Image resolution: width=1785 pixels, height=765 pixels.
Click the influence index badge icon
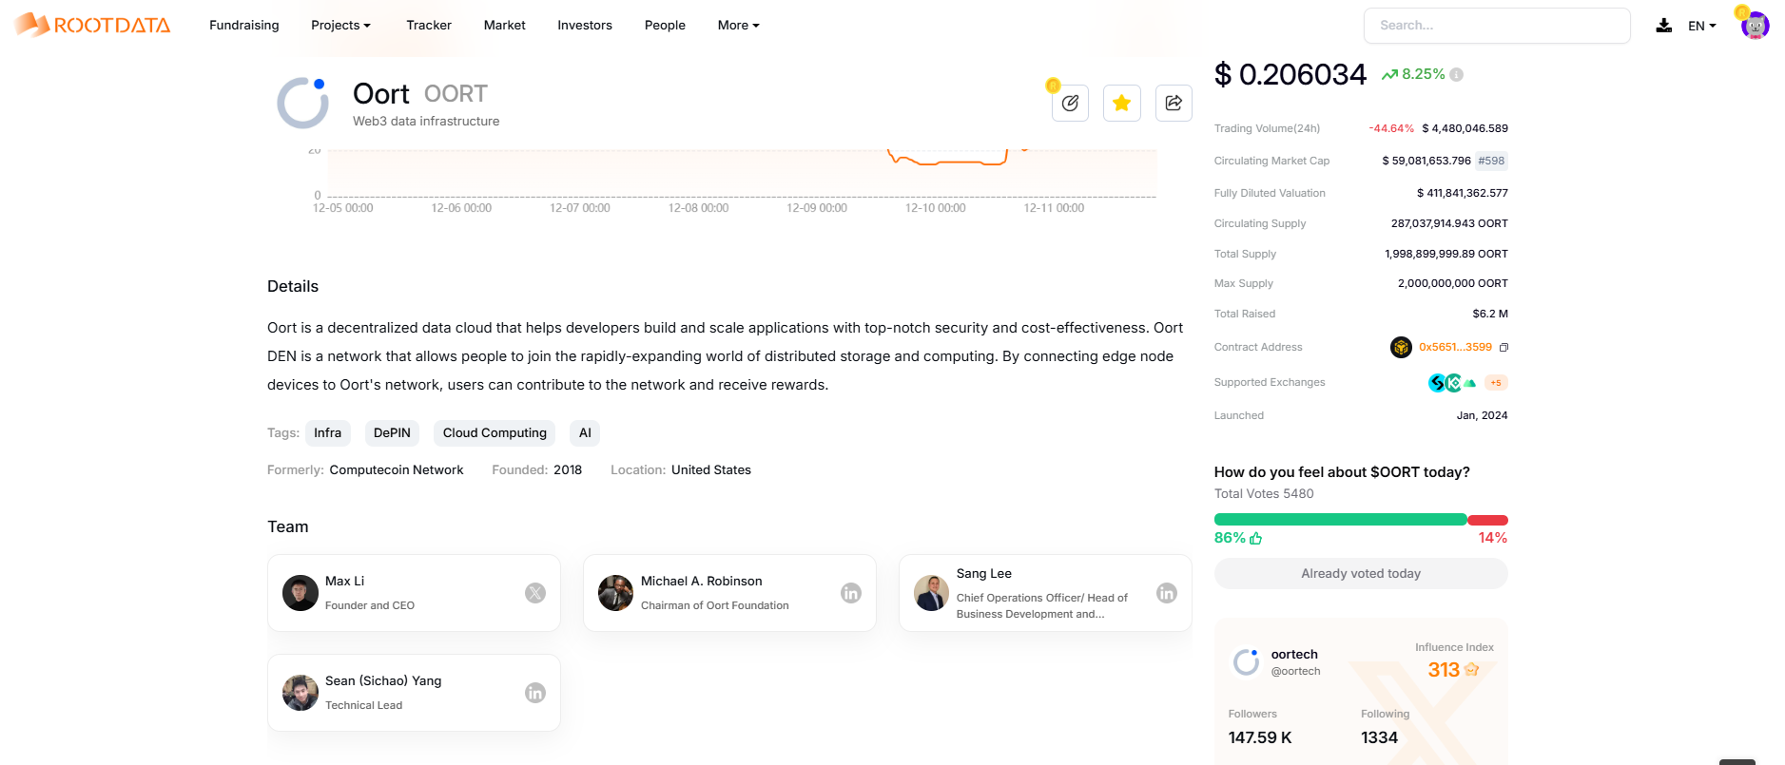pyautogui.click(x=1472, y=670)
